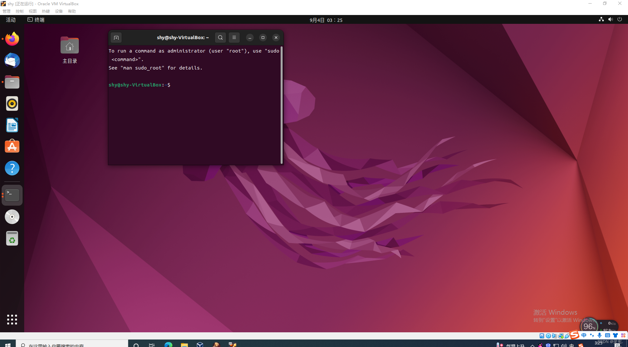This screenshot has width=628, height=347.
Task: Open the Help question-mark icon
Action: (x=12, y=168)
